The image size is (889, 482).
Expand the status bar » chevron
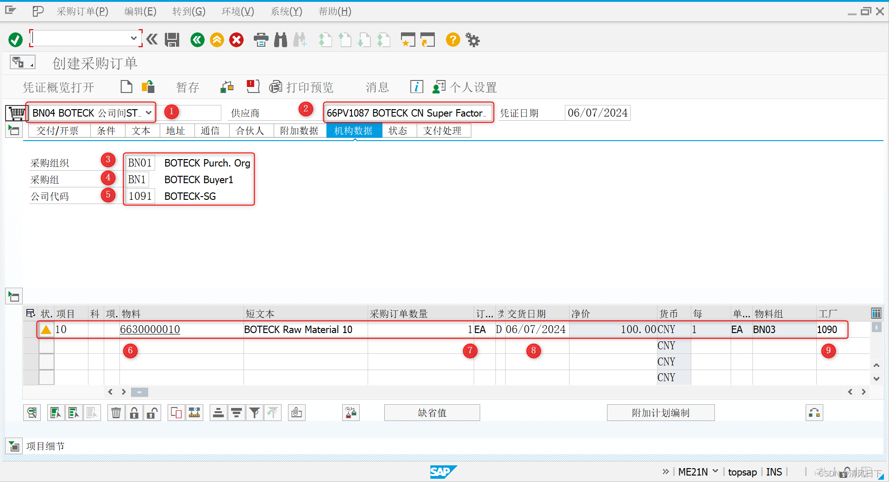click(x=666, y=471)
